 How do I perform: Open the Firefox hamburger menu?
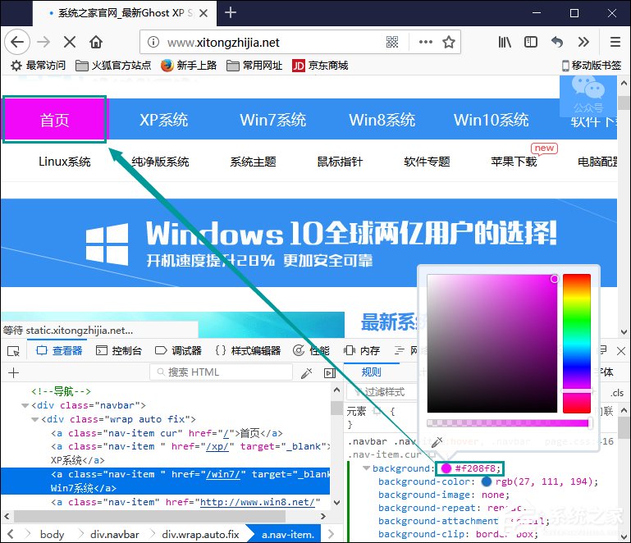(615, 42)
